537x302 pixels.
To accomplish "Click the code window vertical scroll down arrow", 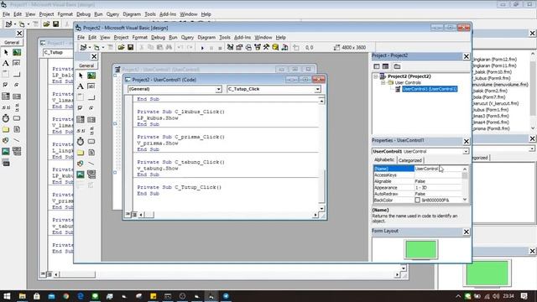I will click(x=321, y=208).
